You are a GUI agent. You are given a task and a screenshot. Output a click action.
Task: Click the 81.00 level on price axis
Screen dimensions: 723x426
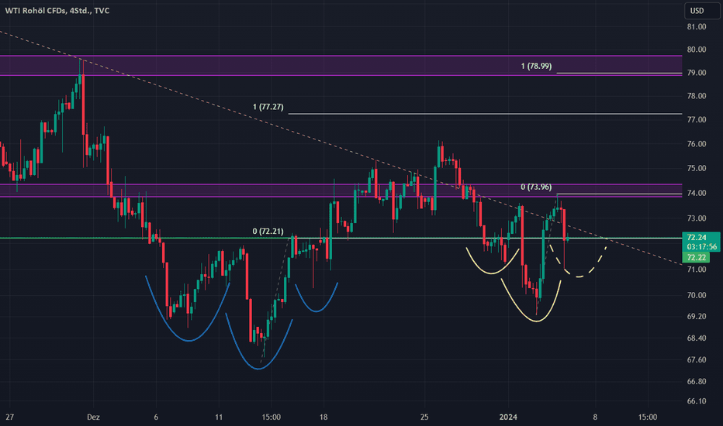(x=696, y=27)
